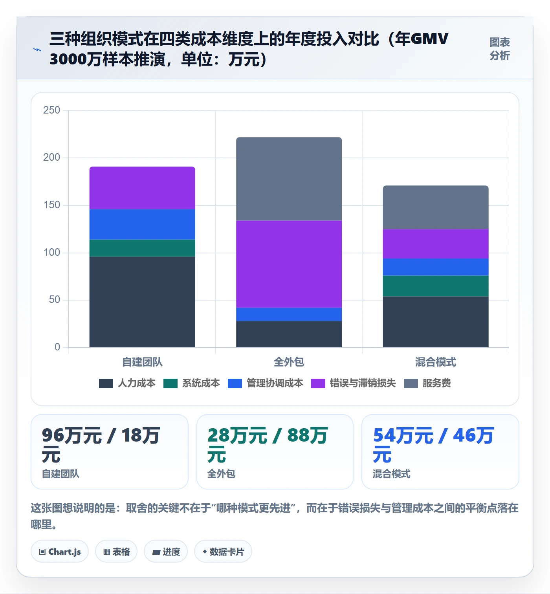Click the 自建团队 blue 管理协调成本 bar segment

(142, 224)
